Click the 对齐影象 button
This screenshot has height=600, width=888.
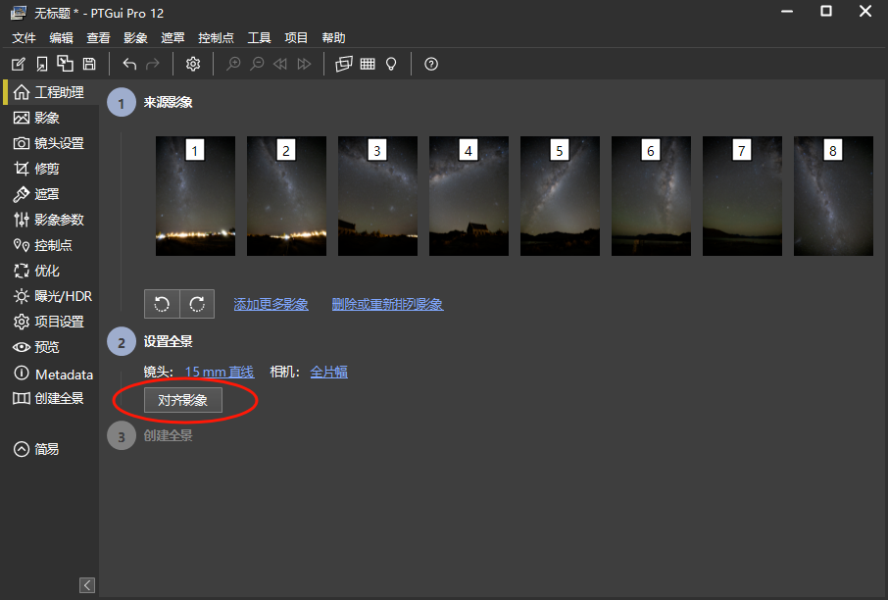[x=183, y=400]
